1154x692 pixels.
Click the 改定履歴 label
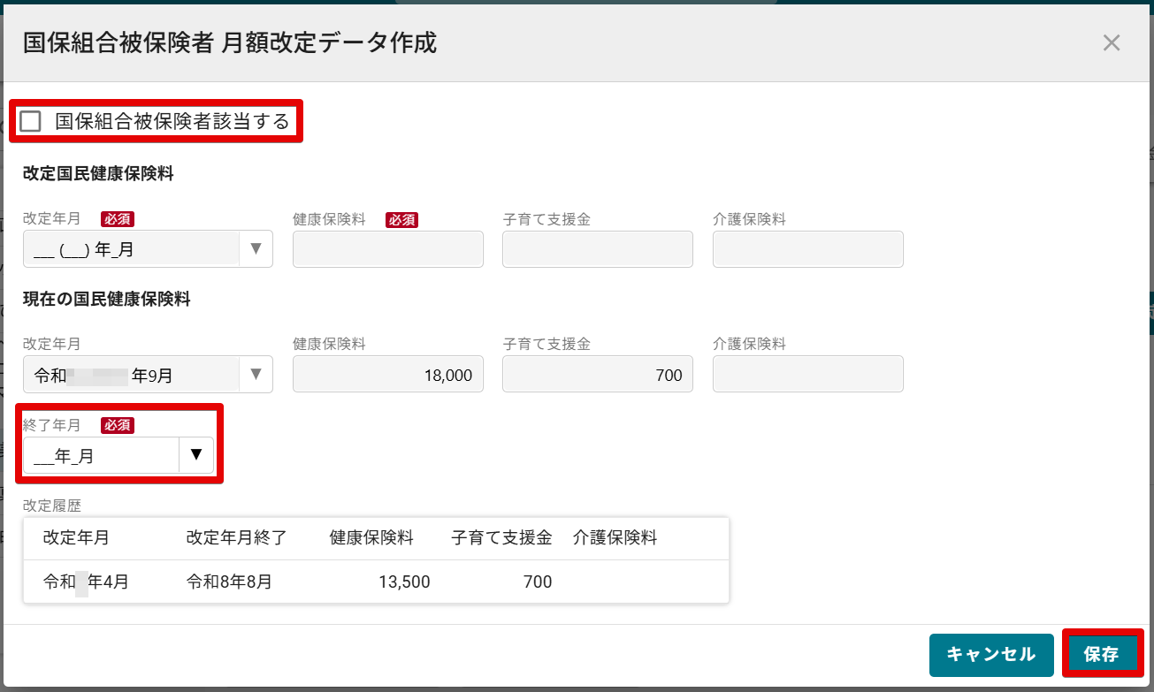(x=51, y=506)
